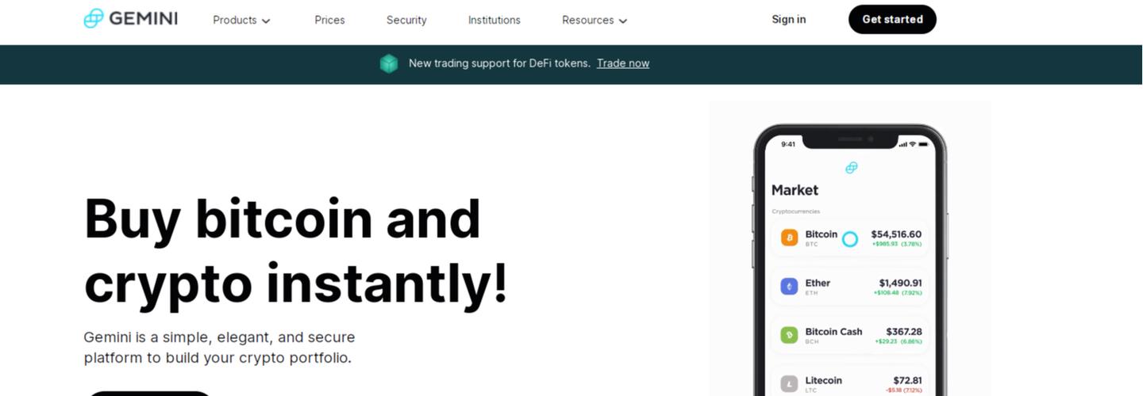The height and width of the screenshot is (396, 1143).
Task: Go to the Security page
Action: (406, 20)
